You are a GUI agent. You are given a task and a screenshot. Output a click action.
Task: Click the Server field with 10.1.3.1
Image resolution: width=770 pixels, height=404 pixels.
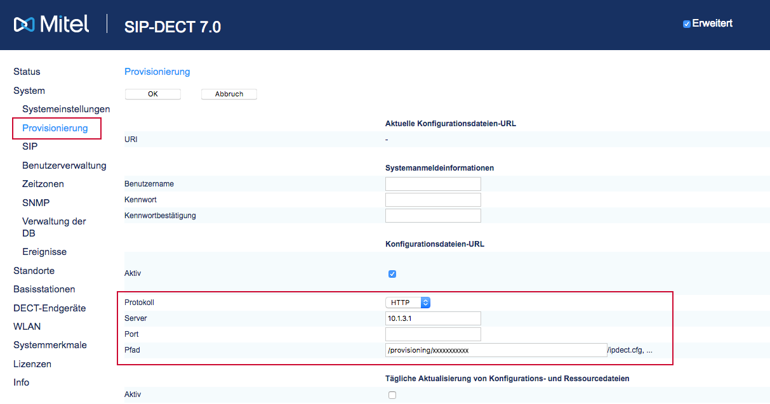433,318
